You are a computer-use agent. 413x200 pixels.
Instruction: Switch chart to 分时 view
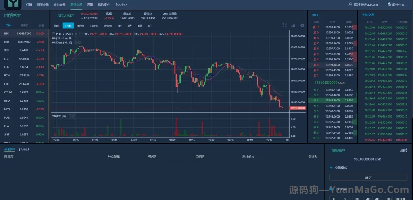point(56,26)
